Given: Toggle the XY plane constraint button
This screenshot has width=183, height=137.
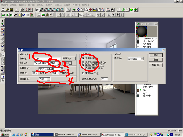Looking at the screenshot, I should click(81, 15).
